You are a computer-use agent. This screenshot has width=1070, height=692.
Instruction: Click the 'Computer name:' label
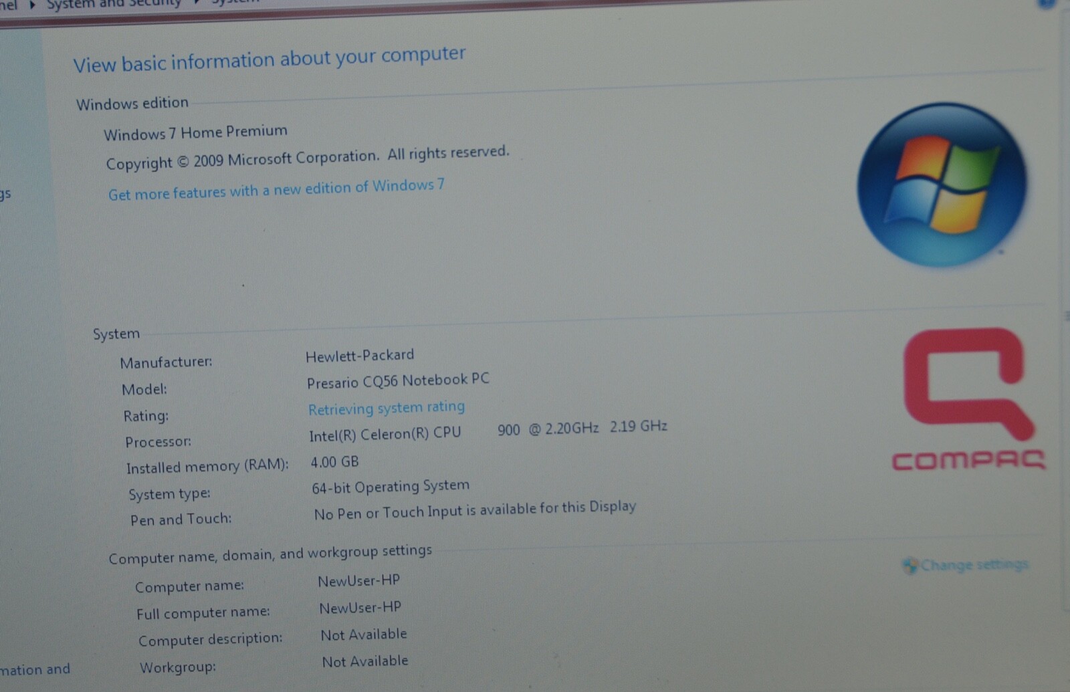189,586
